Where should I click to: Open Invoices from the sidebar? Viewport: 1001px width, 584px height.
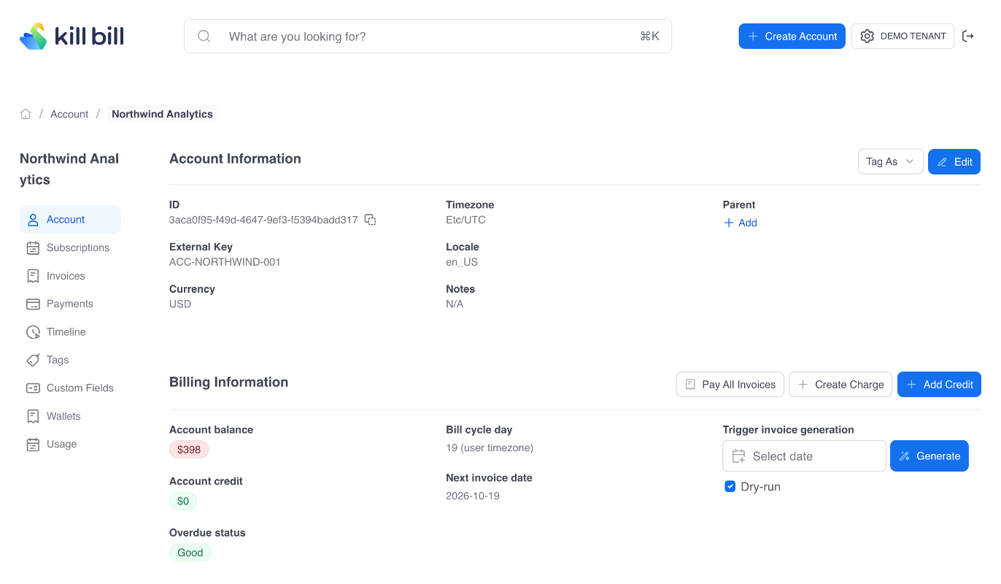[70, 276]
